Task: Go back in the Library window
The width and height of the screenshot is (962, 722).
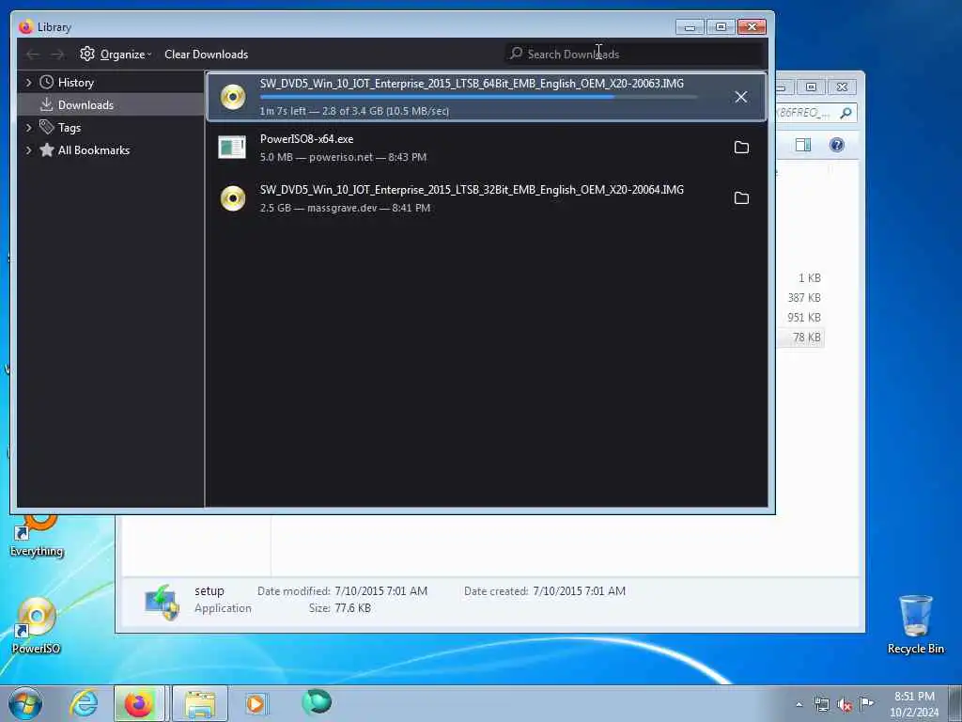Action: [33, 55]
